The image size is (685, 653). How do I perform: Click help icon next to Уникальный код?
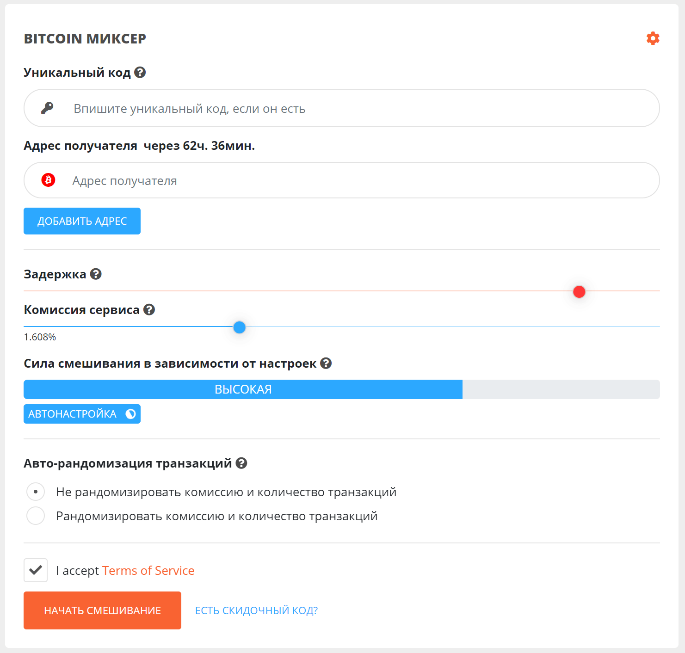coord(140,73)
